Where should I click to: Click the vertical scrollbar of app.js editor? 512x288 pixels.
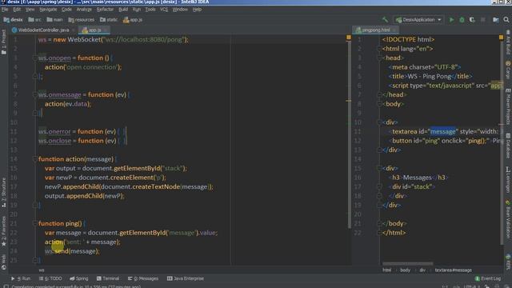[349, 134]
